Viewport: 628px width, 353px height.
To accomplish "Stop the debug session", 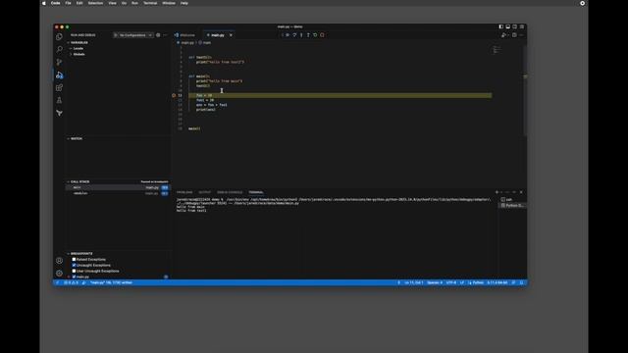I will [322, 35].
